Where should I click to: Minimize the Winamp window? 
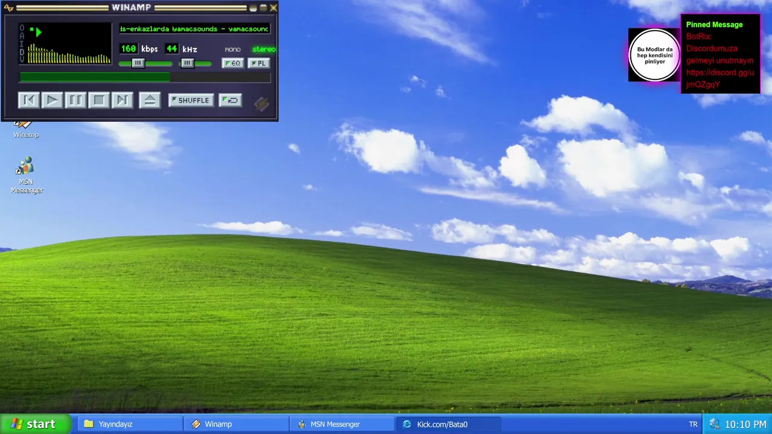pyautogui.click(x=253, y=8)
